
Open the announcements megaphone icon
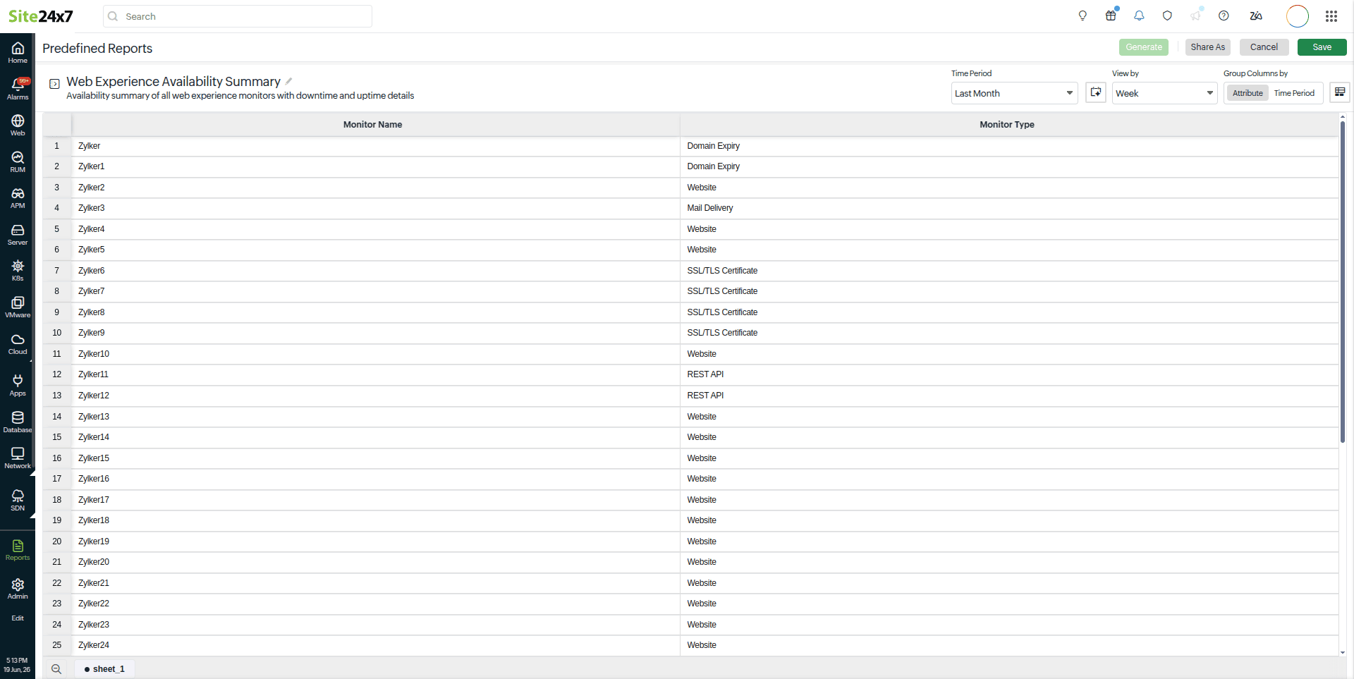point(1195,16)
